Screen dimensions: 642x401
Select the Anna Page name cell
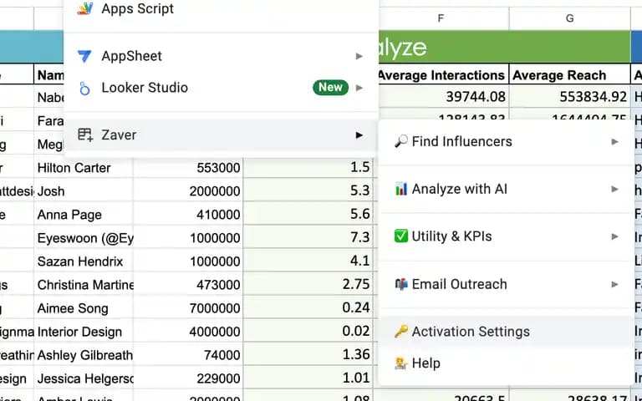(x=84, y=215)
